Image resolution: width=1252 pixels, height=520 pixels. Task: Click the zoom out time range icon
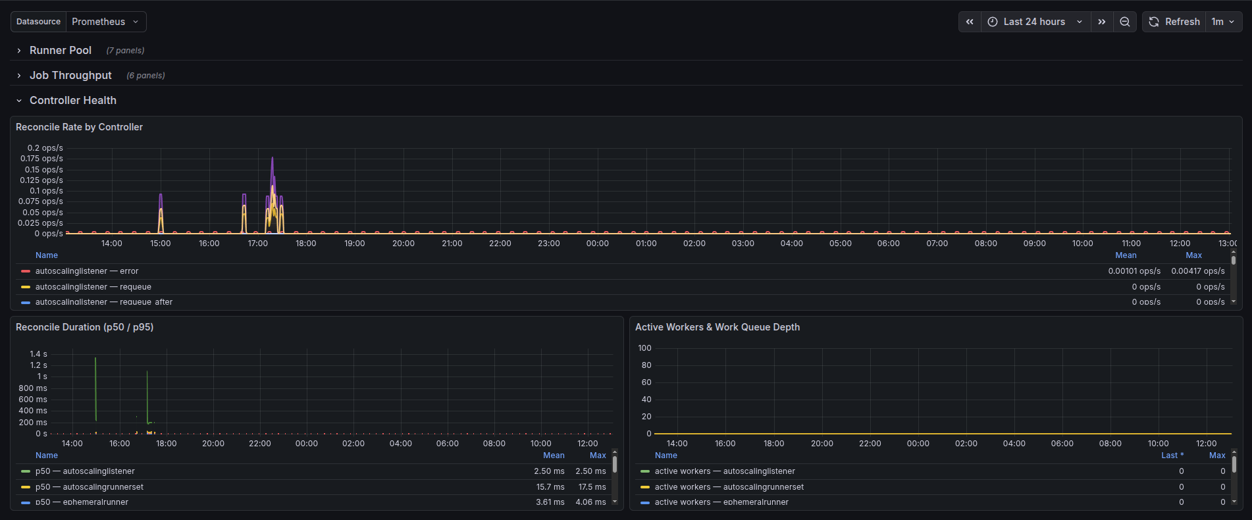1125,22
